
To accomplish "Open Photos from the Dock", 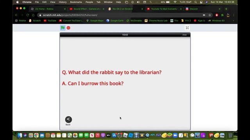I will pos(75,135).
